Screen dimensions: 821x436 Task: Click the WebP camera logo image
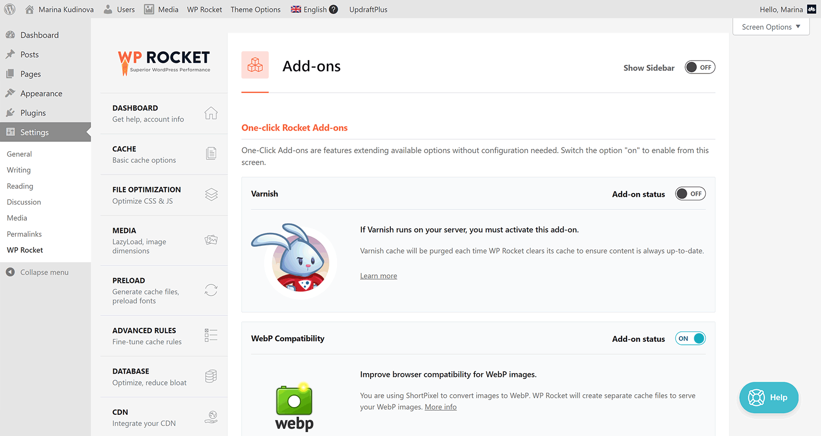coord(294,407)
